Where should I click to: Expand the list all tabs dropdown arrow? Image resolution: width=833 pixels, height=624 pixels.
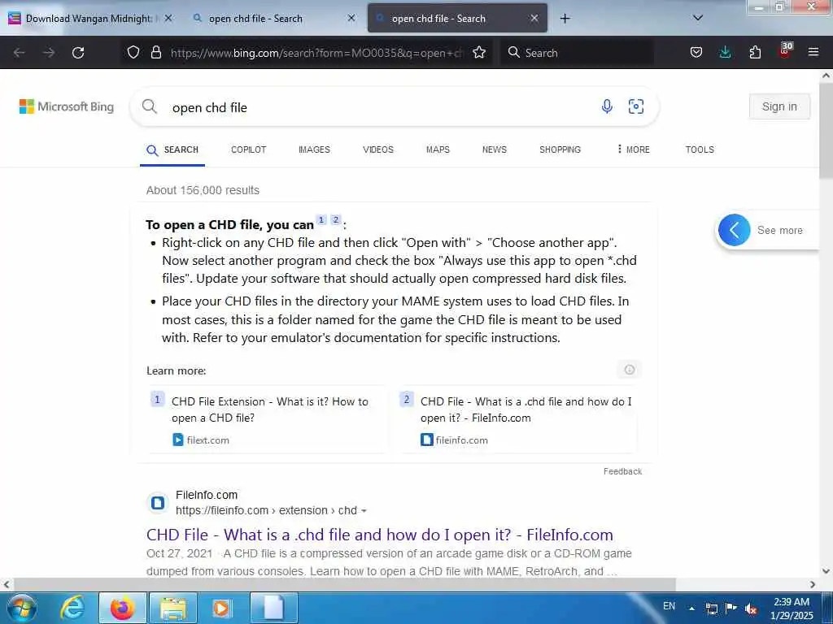[698, 18]
